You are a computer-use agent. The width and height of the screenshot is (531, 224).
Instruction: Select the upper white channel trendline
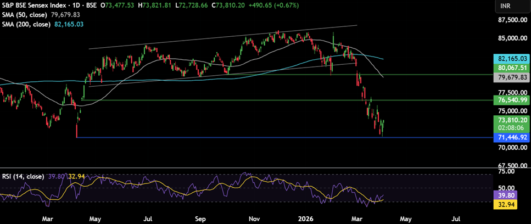[220, 37]
